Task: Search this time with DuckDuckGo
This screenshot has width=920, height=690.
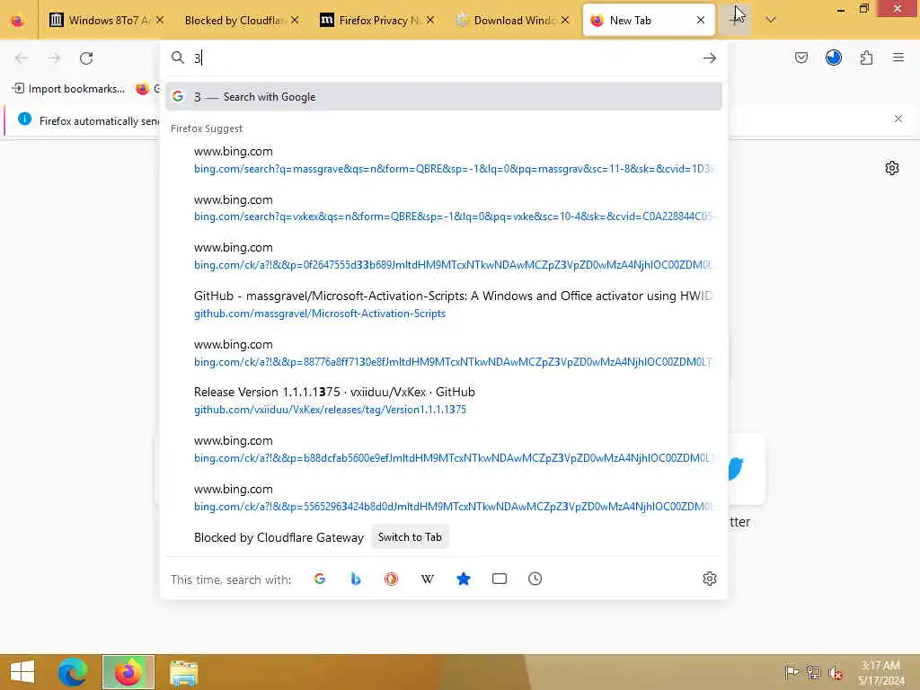Action: click(x=392, y=579)
